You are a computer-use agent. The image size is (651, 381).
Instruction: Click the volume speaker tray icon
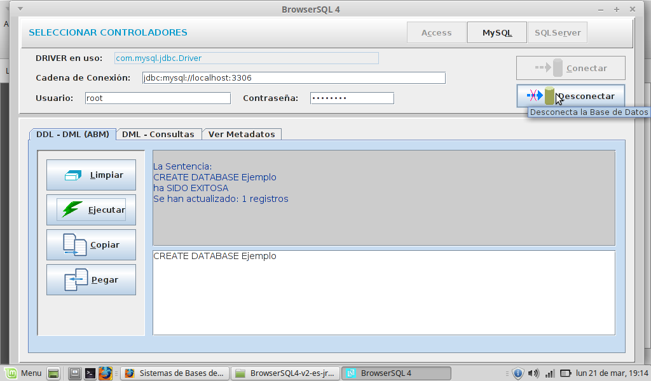pos(533,373)
